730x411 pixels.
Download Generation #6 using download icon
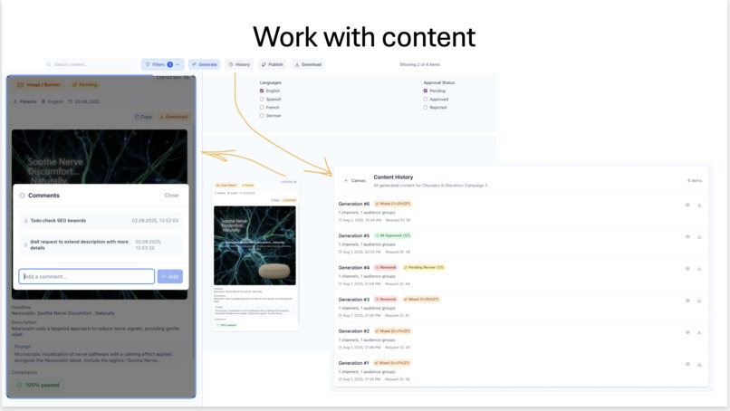pyautogui.click(x=699, y=205)
